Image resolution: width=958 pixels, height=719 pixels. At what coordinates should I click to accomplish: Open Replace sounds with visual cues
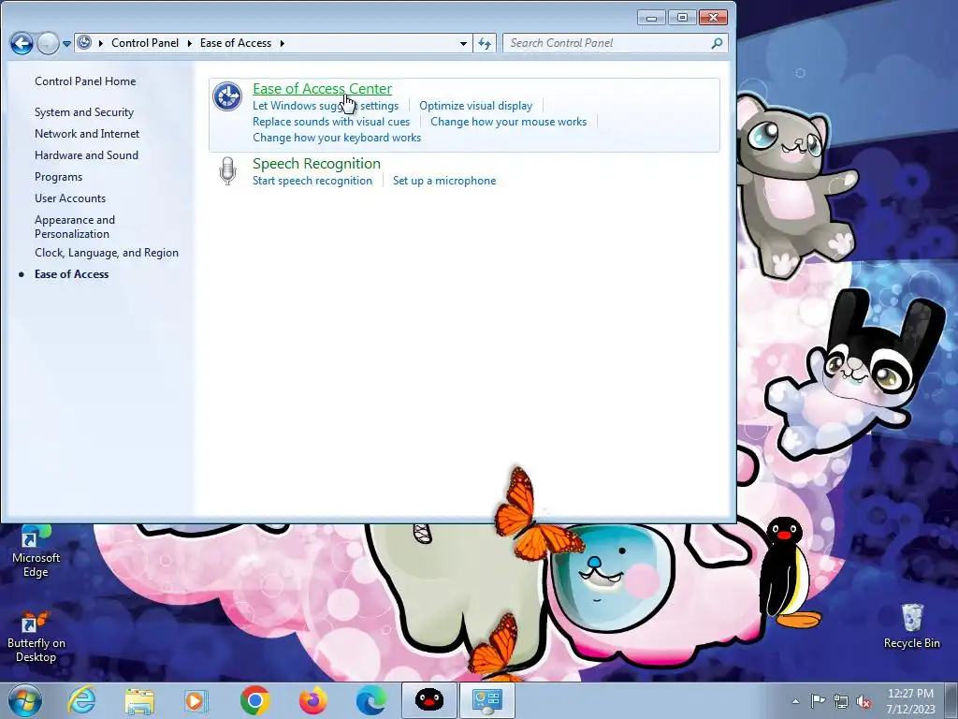point(331,122)
